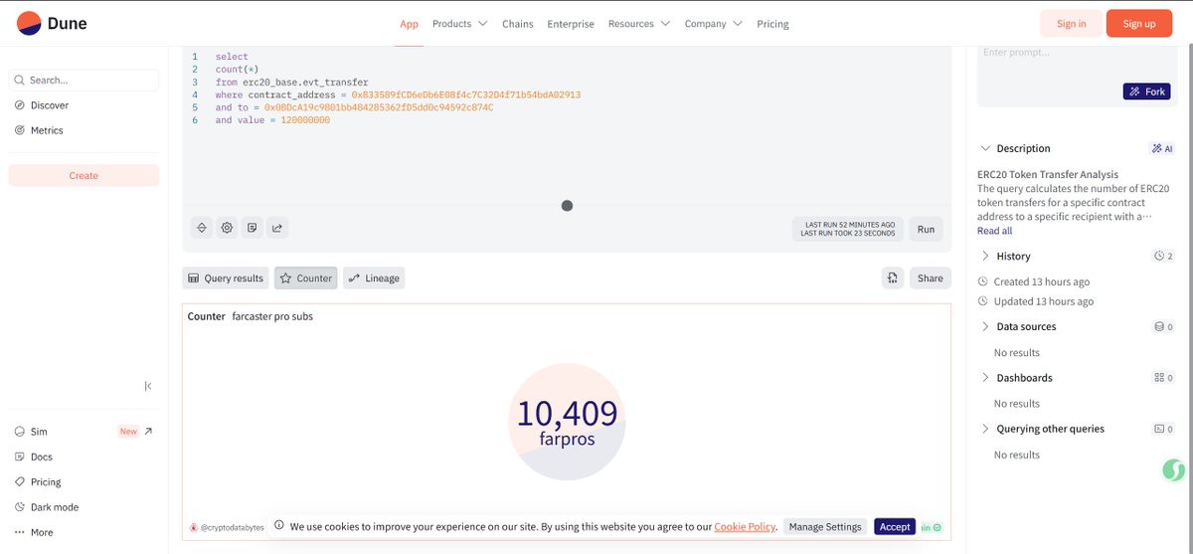Screen dimensions: 1193x554
Task: Open Manage Settings for cookies
Action: 824,526
